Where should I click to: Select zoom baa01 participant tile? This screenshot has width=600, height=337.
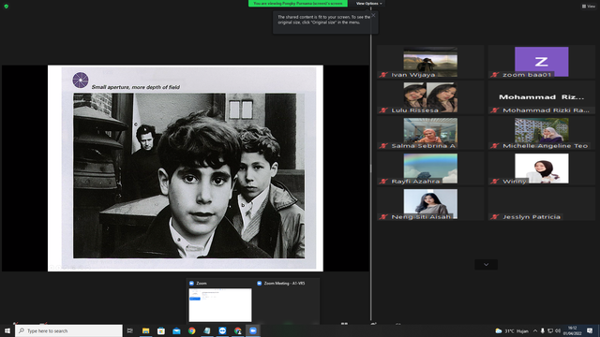[542, 62]
